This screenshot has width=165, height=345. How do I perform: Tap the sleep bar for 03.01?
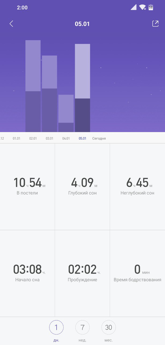(49, 94)
